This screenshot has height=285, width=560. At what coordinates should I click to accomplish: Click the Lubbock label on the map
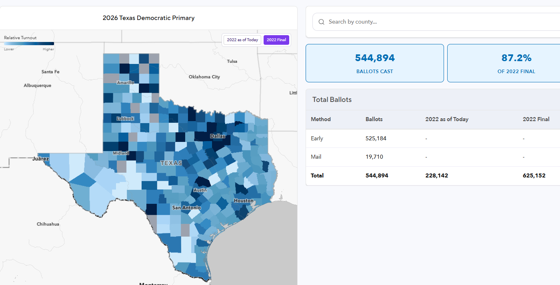coord(125,119)
